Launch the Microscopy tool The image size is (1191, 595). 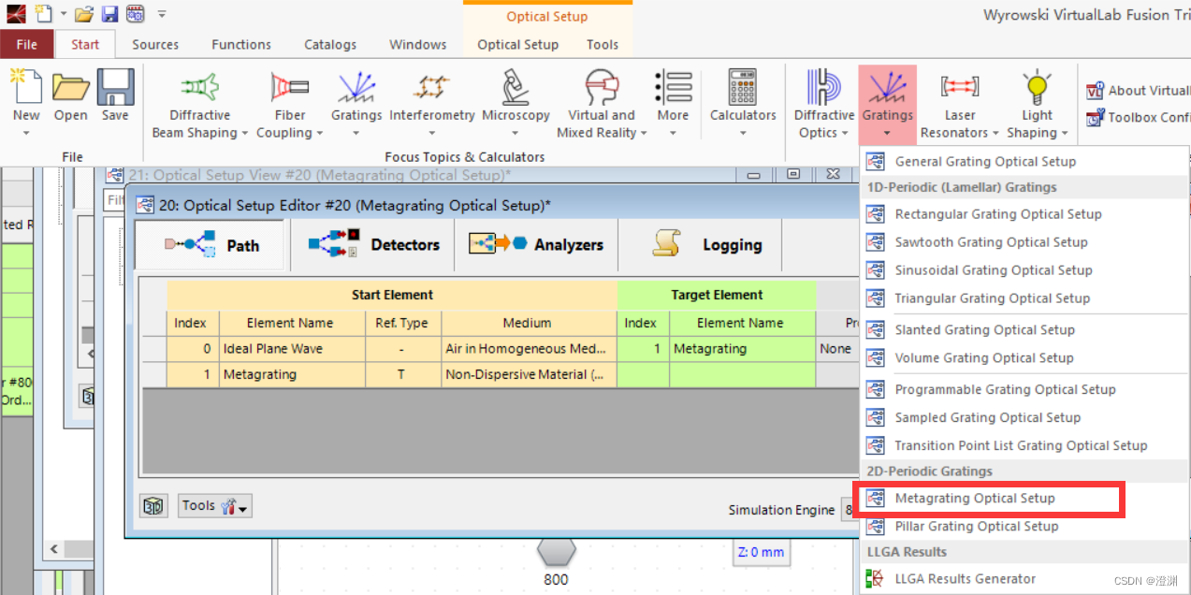tap(516, 103)
